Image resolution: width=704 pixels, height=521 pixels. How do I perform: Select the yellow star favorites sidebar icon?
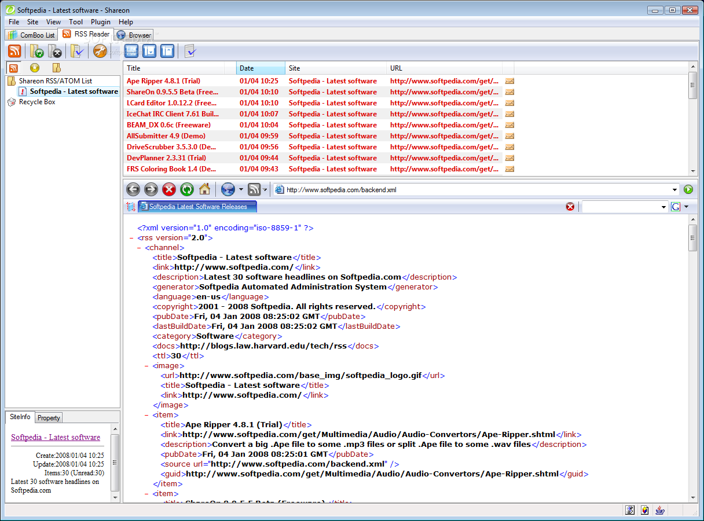point(35,68)
